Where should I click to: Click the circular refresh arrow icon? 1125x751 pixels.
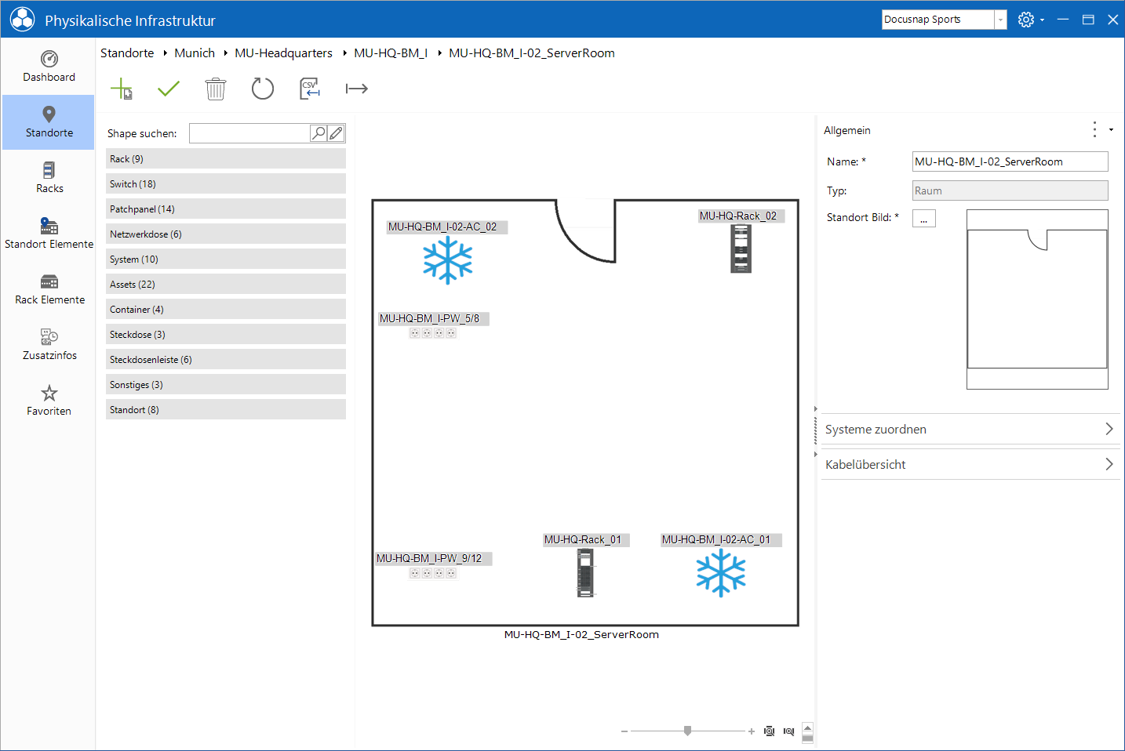coord(263,89)
